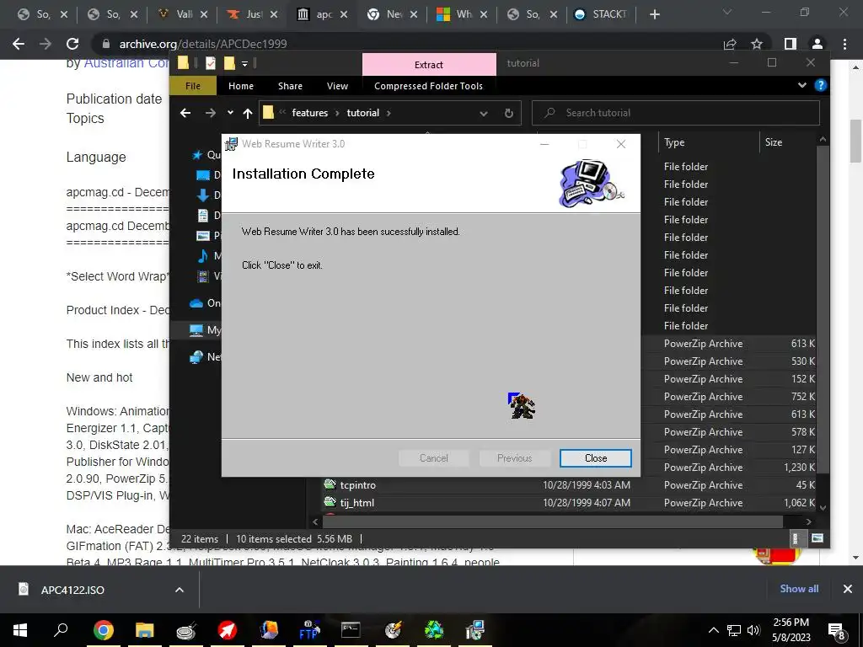Select Music note icon in navigation pane
This screenshot has width=863, height=647.
point(203,256)
